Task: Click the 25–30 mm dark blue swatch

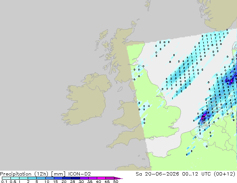Action: (x=75, y=178)
